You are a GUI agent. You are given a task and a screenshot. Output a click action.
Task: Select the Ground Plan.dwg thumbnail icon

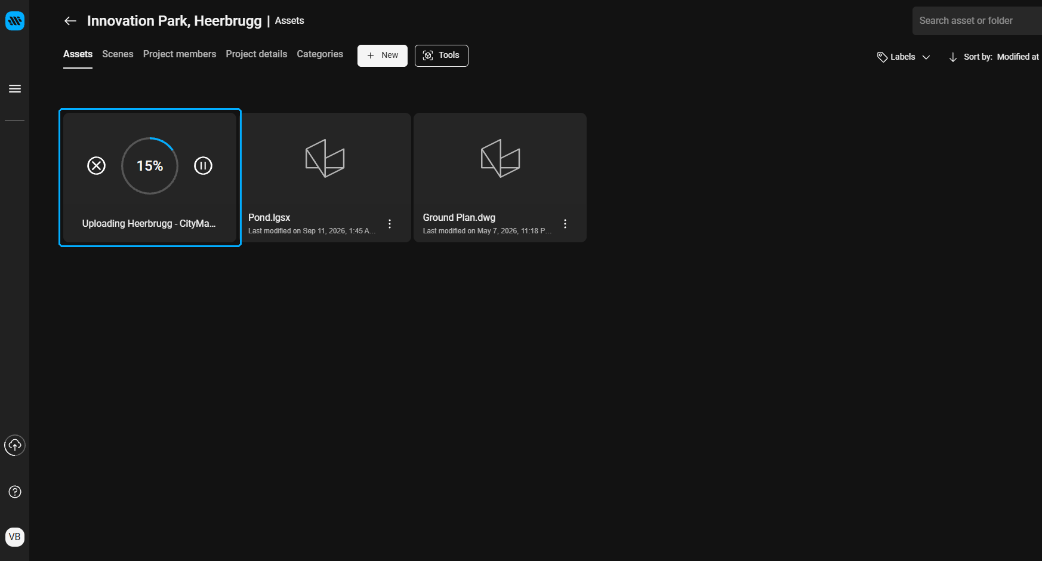pos(501,158)
